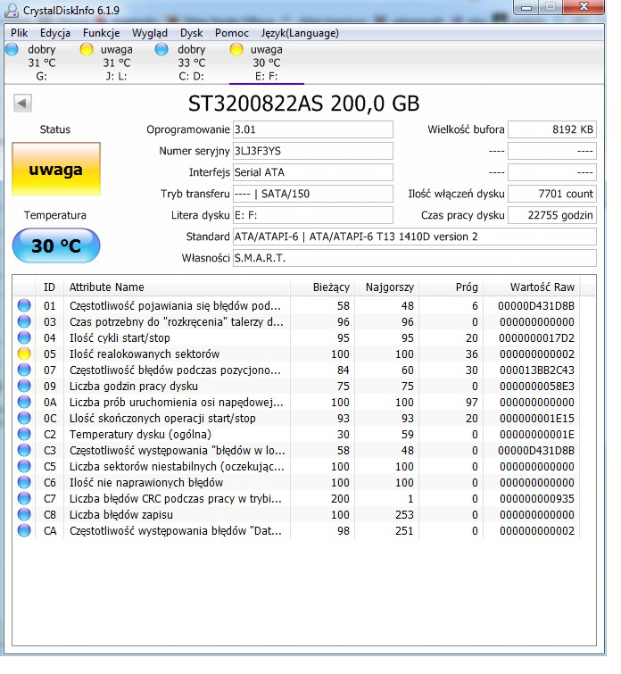Click raw value 00000D431D8B in row 01

(x=536, y=305)
